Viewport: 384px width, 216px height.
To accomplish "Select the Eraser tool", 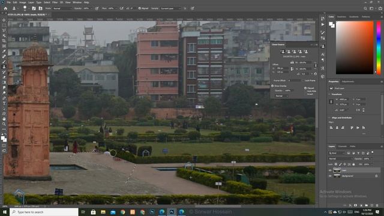I will [4, 77].
